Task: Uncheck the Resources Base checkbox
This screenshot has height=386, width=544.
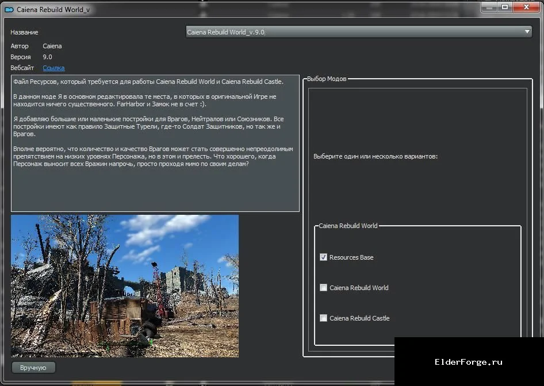Action: click(323, 257)
